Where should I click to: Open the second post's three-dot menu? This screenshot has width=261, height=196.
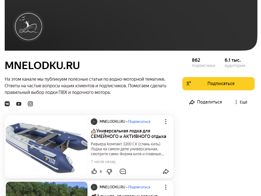[166, 187]
